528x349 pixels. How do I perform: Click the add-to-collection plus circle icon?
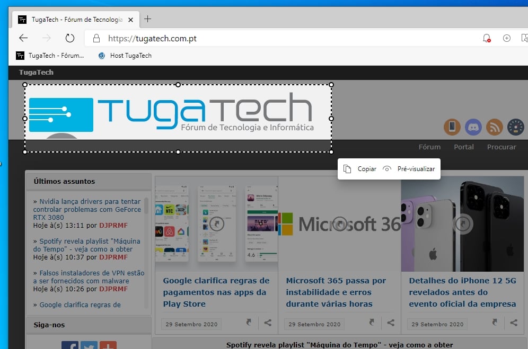(x=506, y=38)
